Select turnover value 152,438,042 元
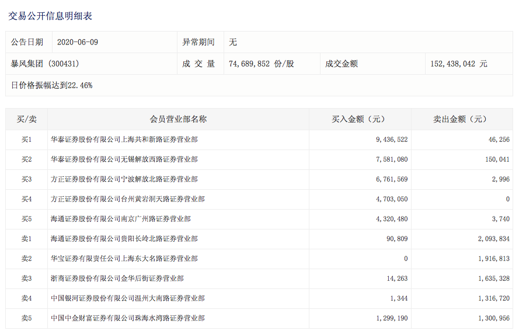The width and height of the screenshot is (519, 334). click(459, 64)
